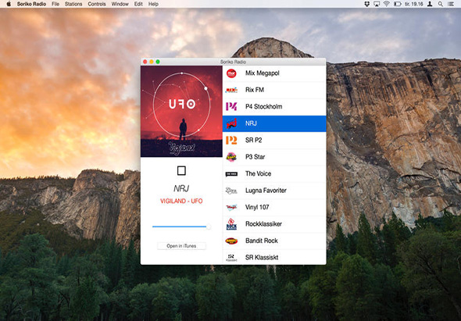Screen dimensions: 461x321
Task: Click The Voice station logo icon
Action: (231, 174)
